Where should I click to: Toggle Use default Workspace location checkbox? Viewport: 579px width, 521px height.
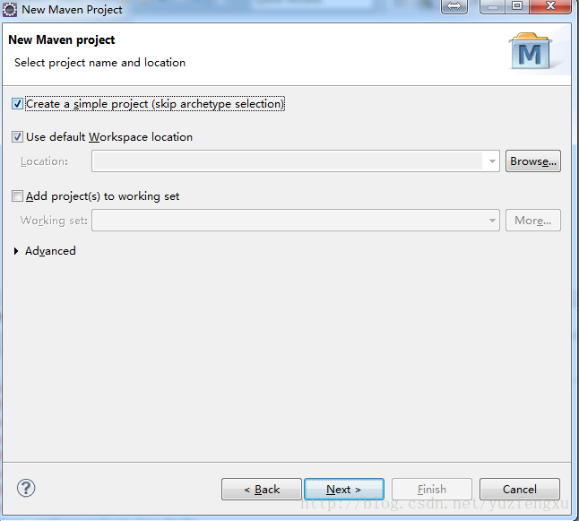pyautogui.click(x=17, y=137)
